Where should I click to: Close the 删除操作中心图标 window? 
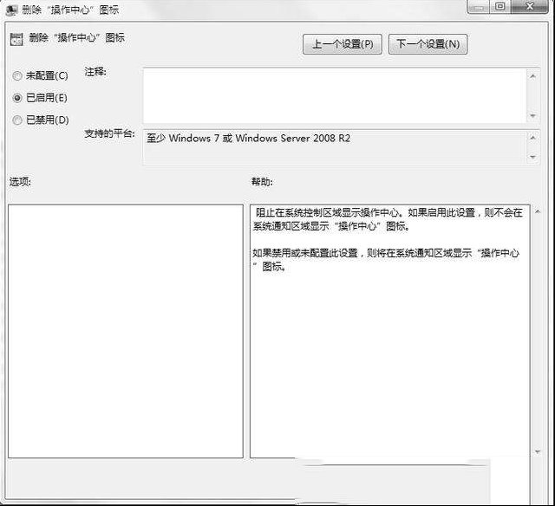click(x=530, y=6)
